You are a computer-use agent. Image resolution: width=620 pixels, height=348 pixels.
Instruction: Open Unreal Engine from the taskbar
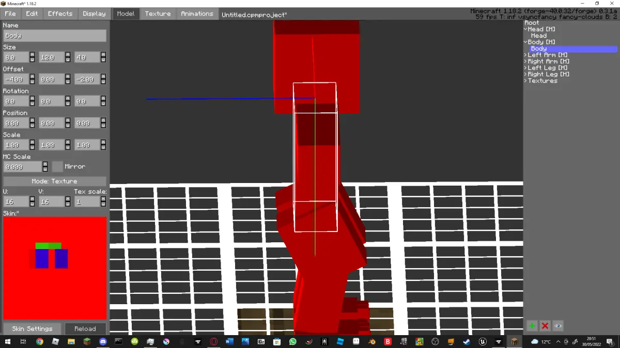tap(483, 341)
